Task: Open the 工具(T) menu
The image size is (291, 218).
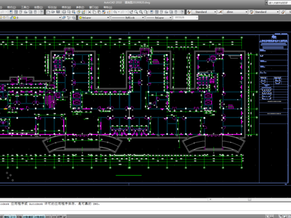Action: coord(25,7)
